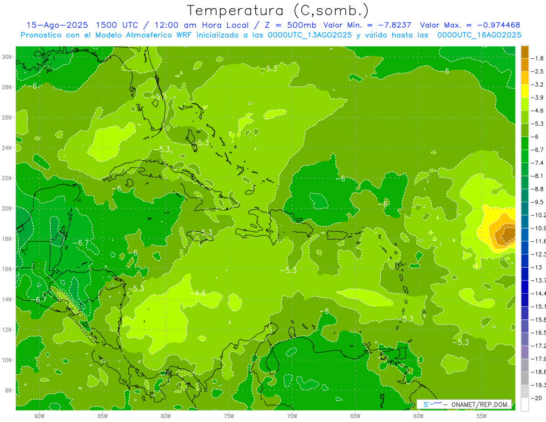Click the '30N' latitude axis label
The width and height of the screenshot is (546, 422).
(x=8, y=57)
